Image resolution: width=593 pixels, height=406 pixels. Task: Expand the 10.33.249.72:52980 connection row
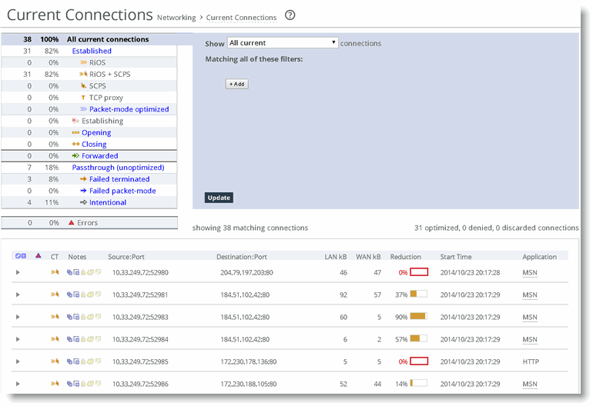[18, 272]
